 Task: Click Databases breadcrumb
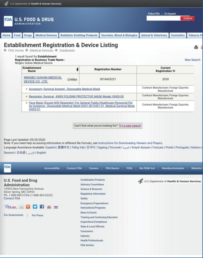click(67, 51)
